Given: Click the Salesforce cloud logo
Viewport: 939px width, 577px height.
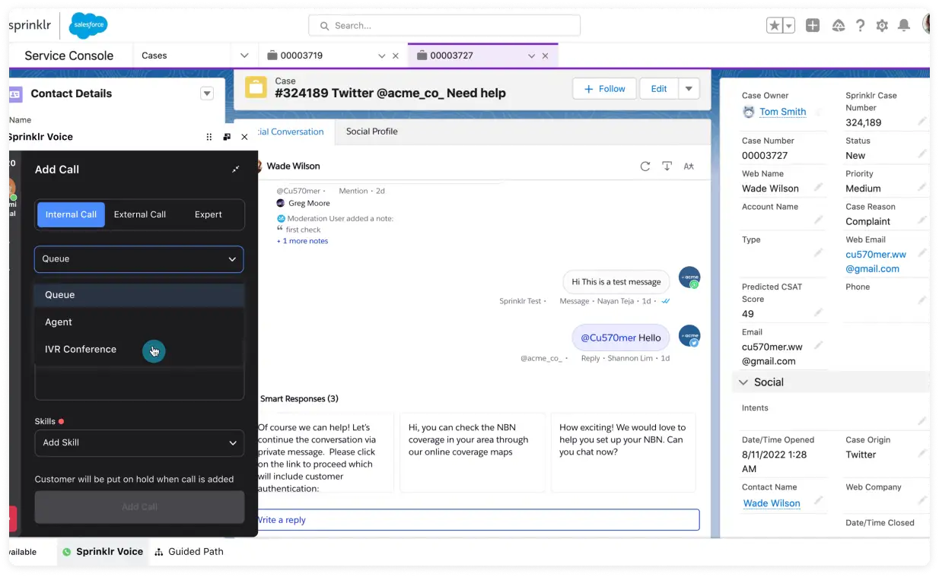Looking at the screenshot, I should coord(88,25).
